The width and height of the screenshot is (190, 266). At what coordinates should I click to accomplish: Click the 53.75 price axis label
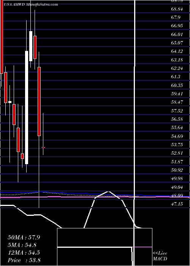tap(177, 145)
